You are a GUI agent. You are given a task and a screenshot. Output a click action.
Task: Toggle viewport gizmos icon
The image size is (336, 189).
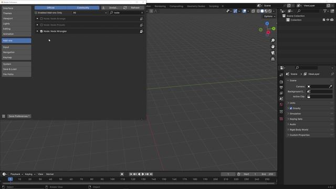(x=235, y=11)
